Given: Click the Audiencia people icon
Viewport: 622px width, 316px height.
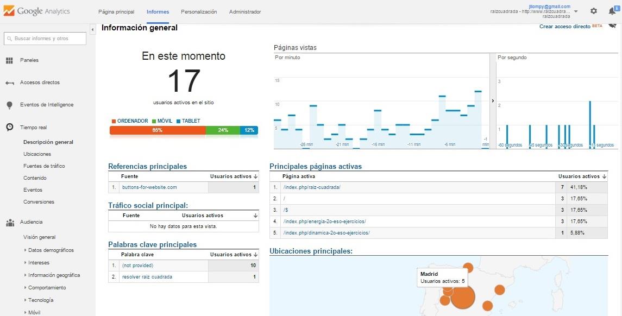Looking at the screenshot, I should point(9,222).
